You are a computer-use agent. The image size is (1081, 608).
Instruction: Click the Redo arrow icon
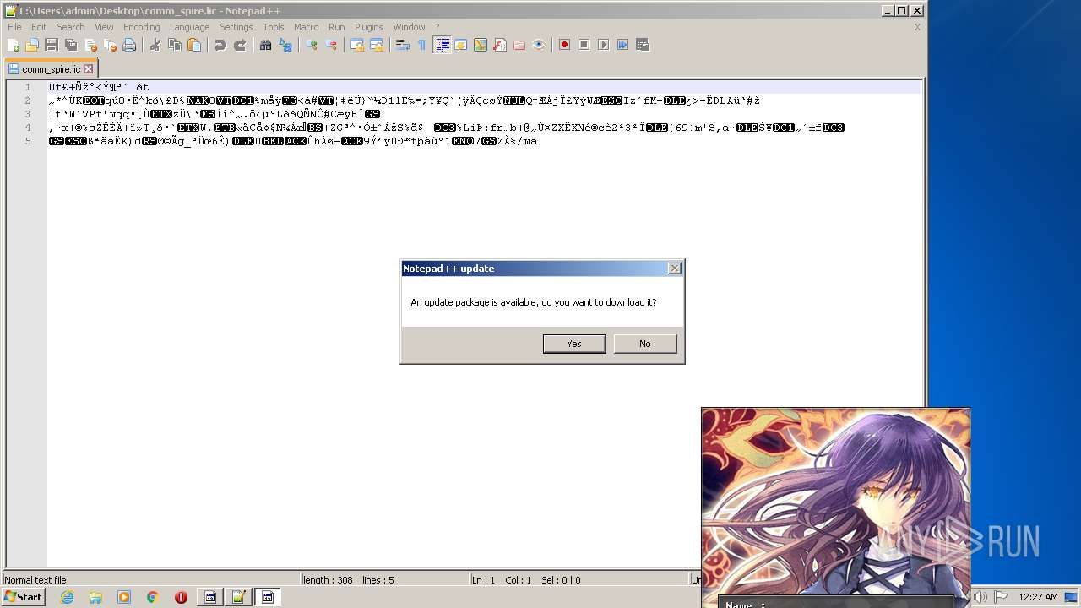click(x=240, y=45)
